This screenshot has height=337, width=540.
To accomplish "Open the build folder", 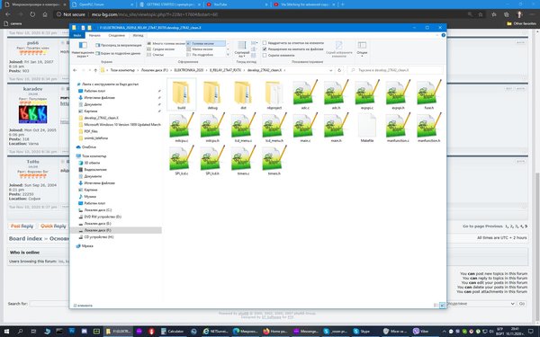I will 182,93.
